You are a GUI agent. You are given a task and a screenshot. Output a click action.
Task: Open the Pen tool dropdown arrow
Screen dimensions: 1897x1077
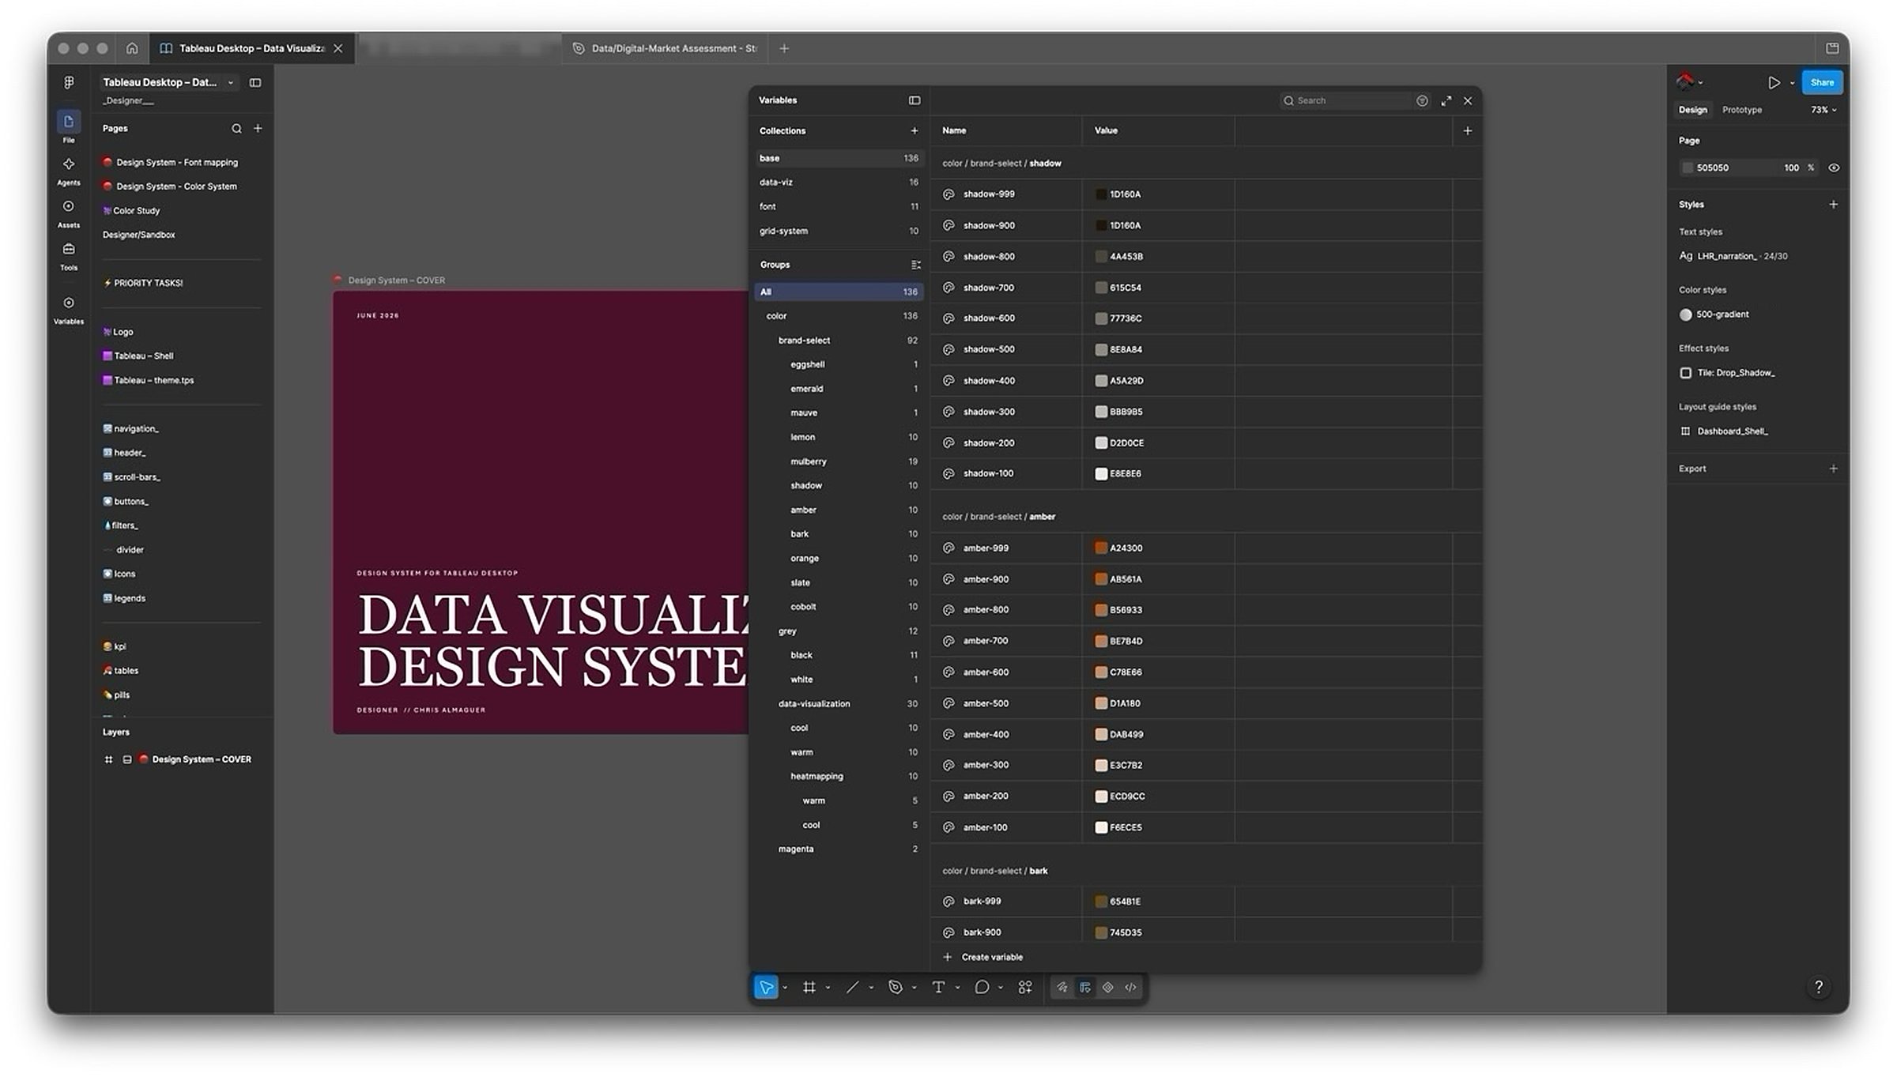coord(915,988)
